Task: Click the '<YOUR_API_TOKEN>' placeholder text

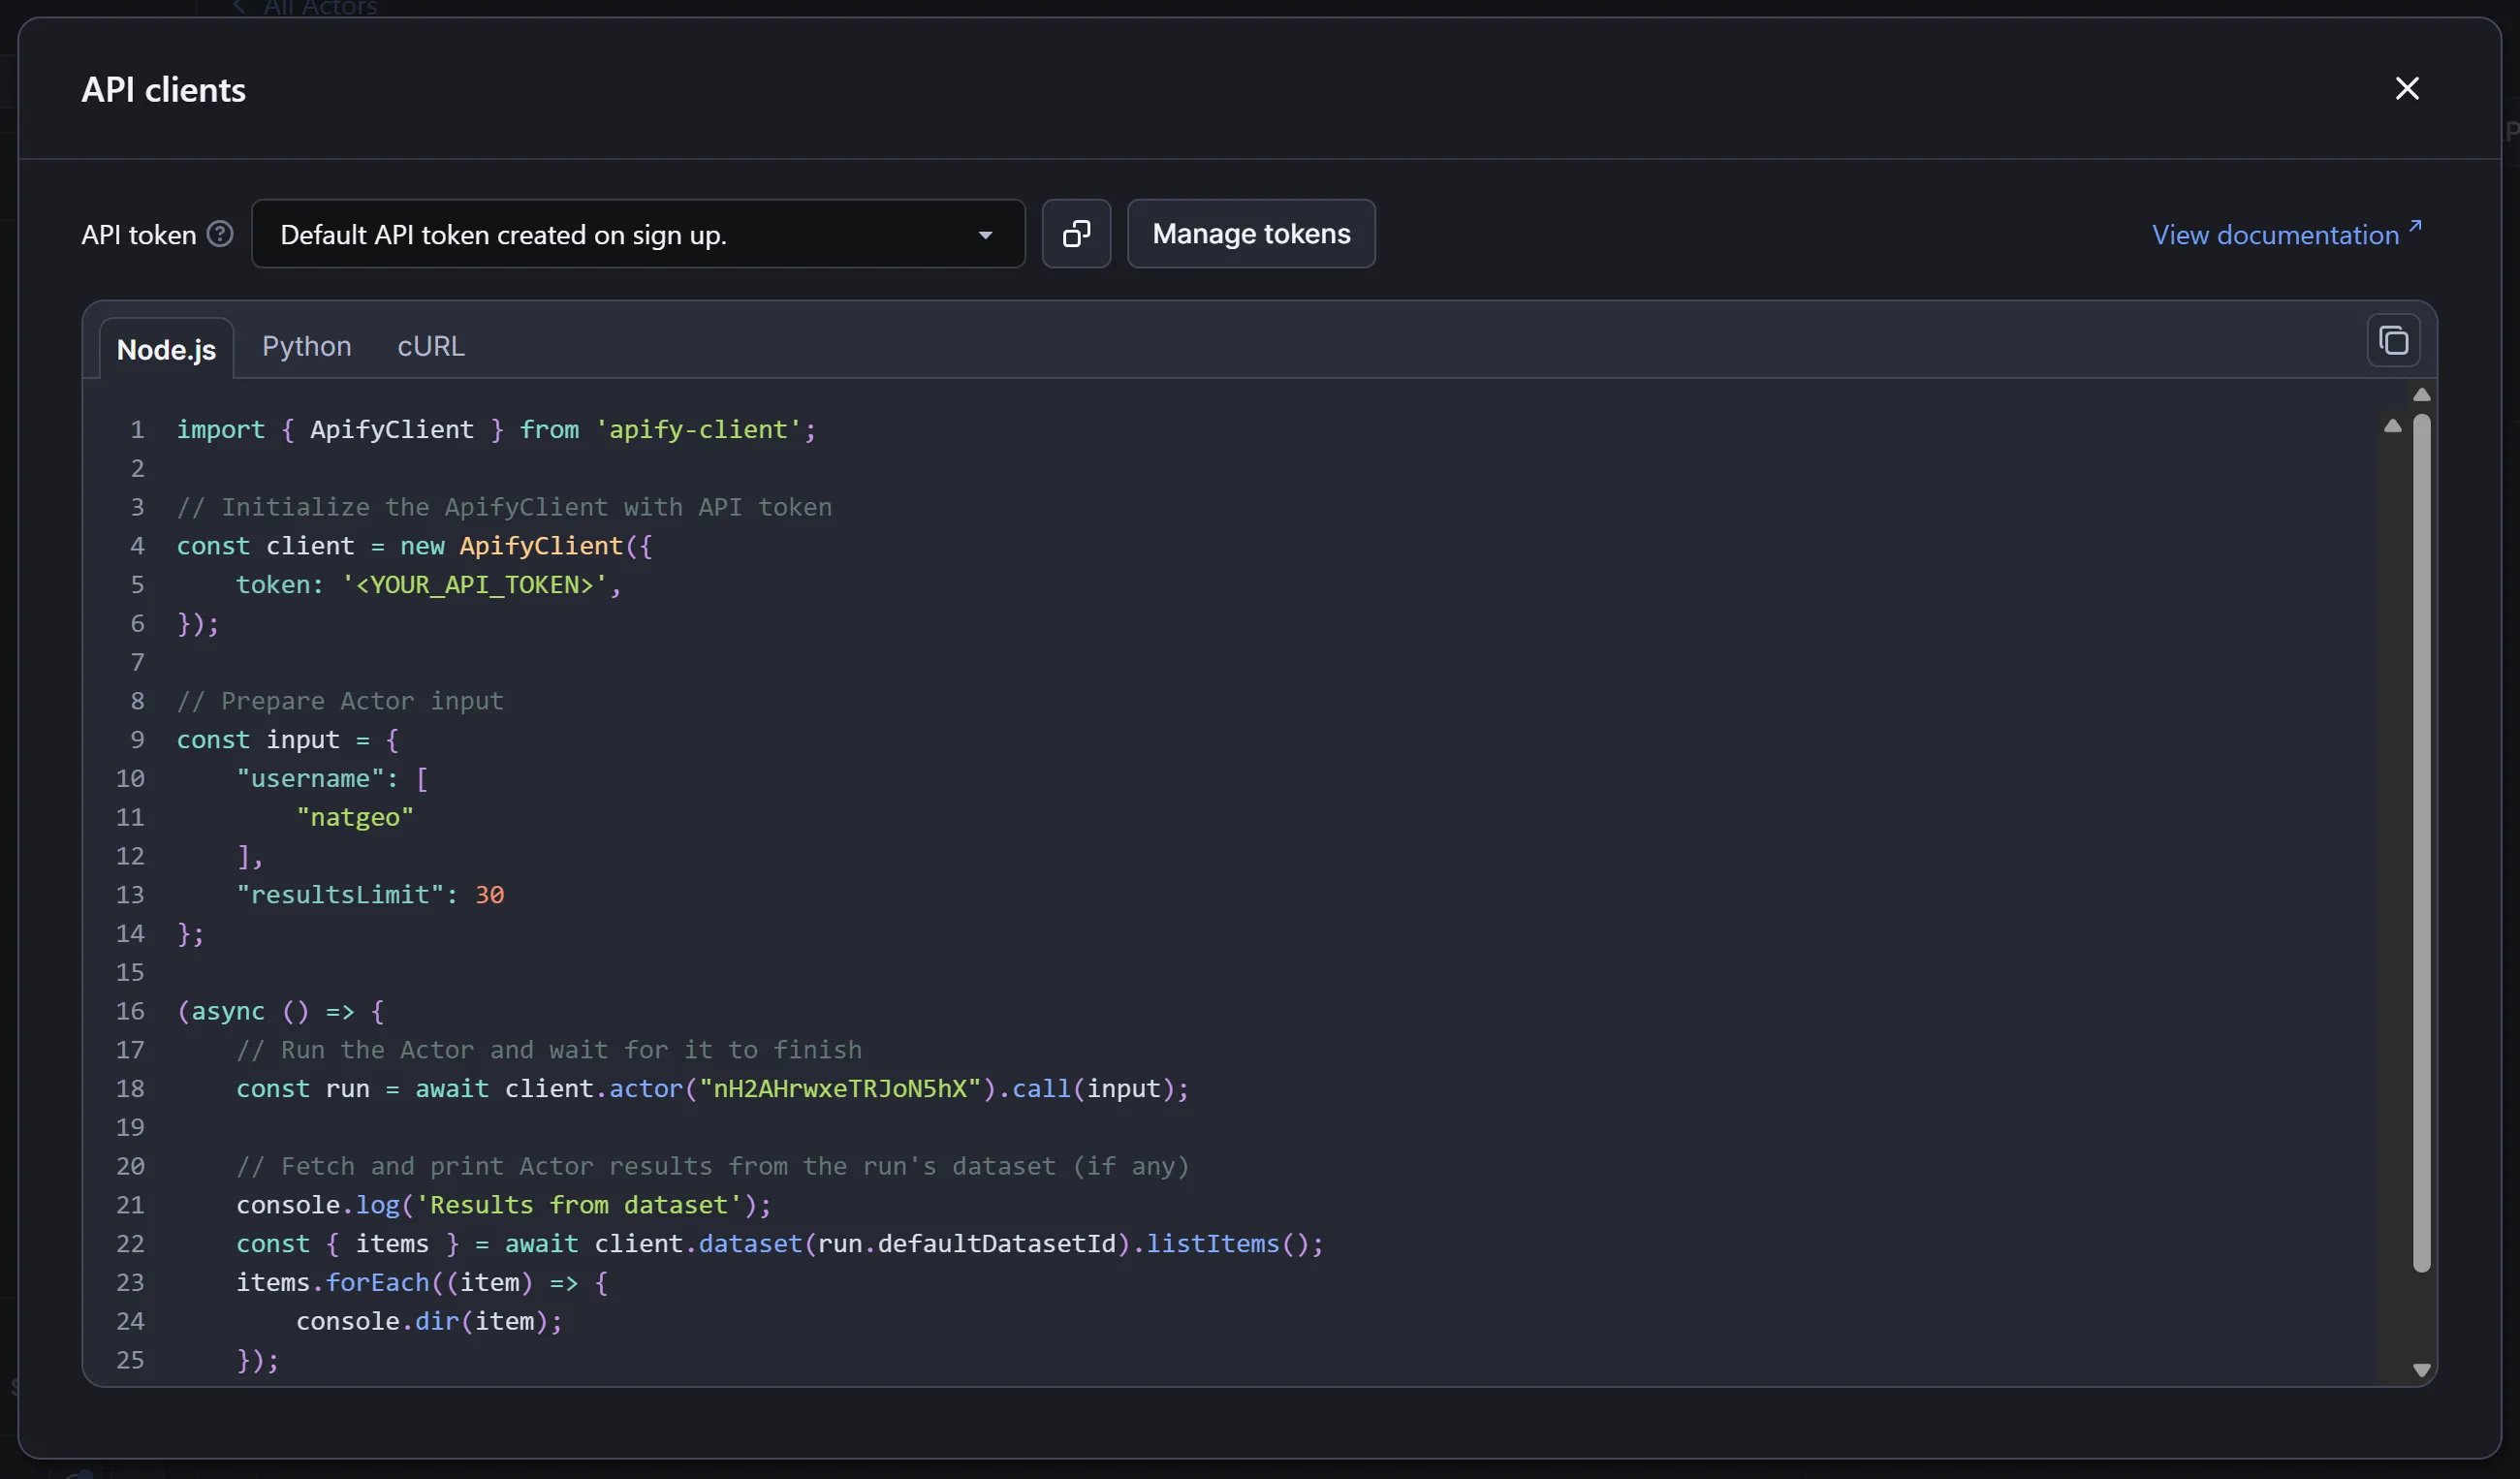Action: (x=474, y=585)
